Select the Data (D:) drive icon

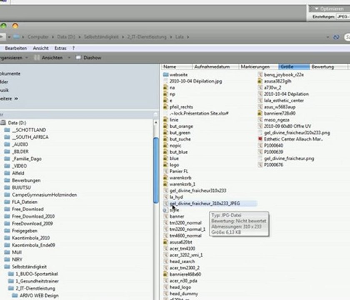click(x=3, y=122)
